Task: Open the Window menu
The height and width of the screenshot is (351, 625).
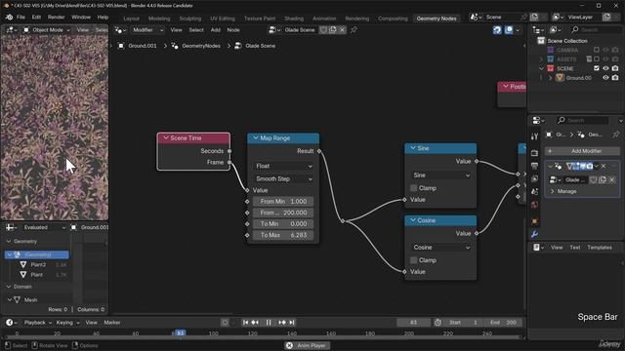Action: (x=81, y=18)
